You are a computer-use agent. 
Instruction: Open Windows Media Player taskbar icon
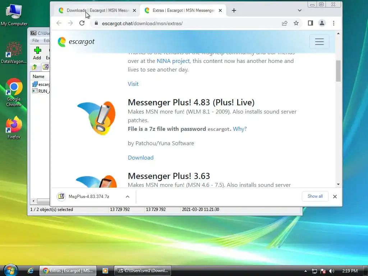point(105,271)
